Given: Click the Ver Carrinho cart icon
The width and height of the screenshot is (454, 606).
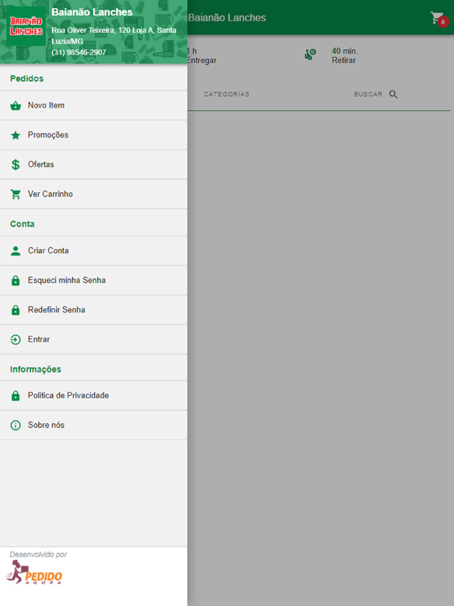Looking at the screenshot, I should [x=16, y=194].
